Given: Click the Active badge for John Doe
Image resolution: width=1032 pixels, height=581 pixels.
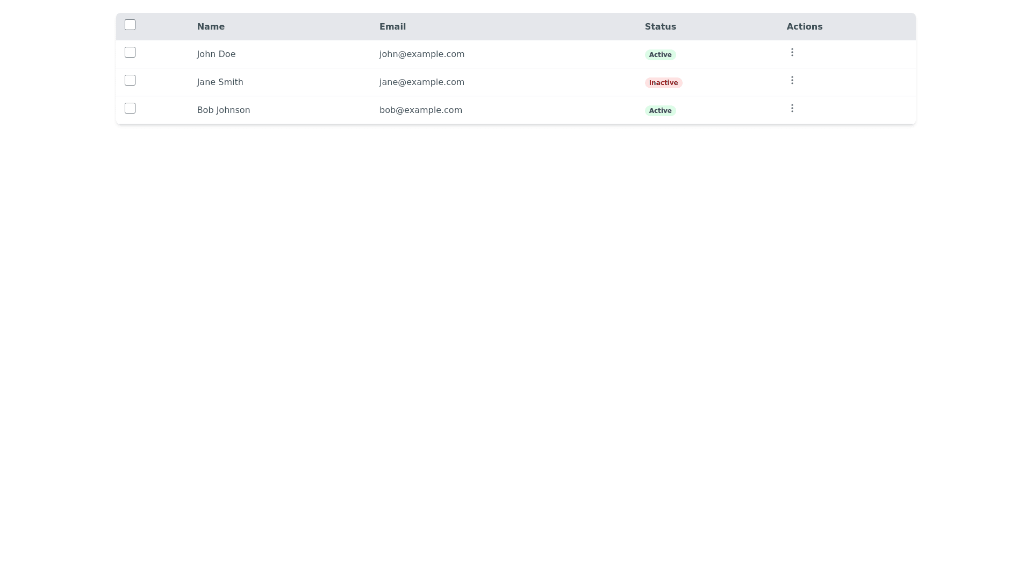Looking at the screenshot, I should click(x=660, y=54).
